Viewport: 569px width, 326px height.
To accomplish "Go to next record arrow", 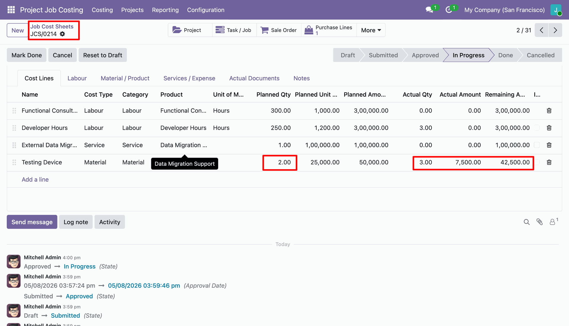I will (x=555, y=30).
